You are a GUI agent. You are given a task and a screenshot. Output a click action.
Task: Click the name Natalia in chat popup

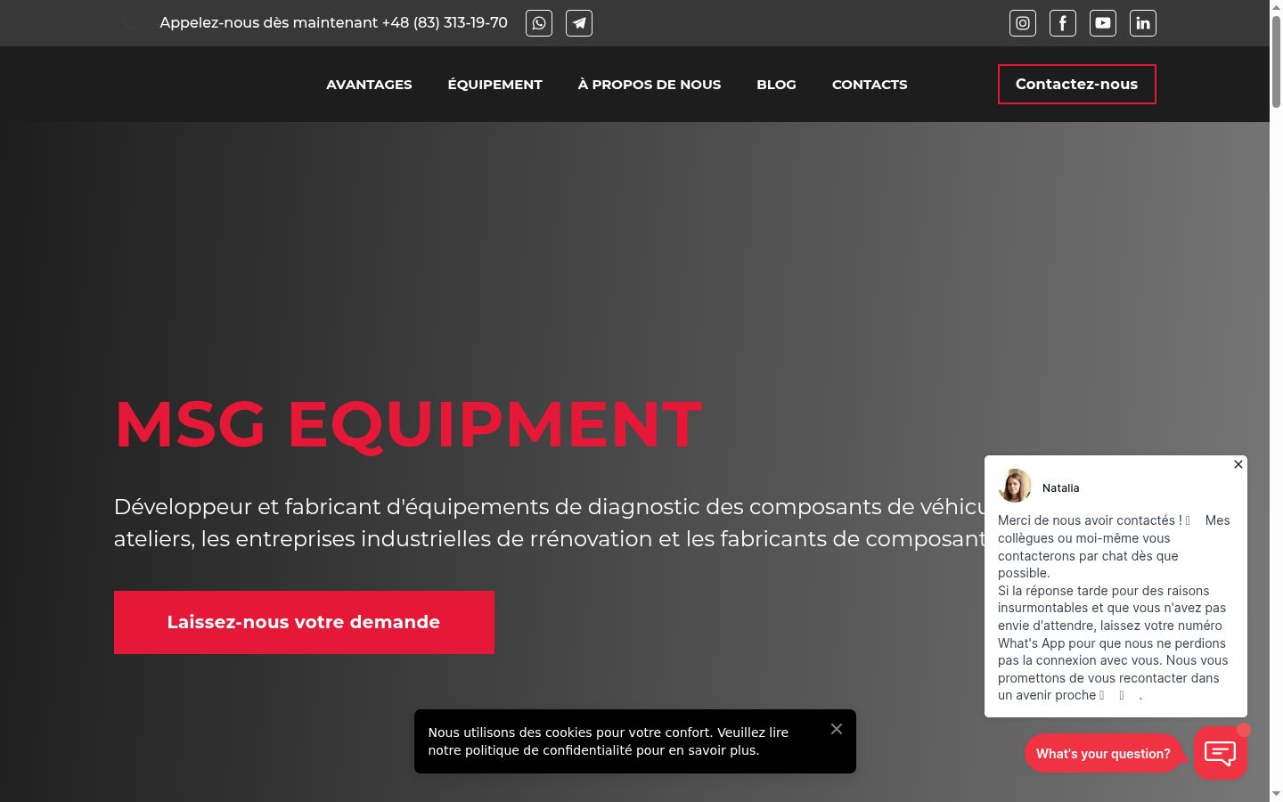pyautogui.click(x=1060, y=488)
